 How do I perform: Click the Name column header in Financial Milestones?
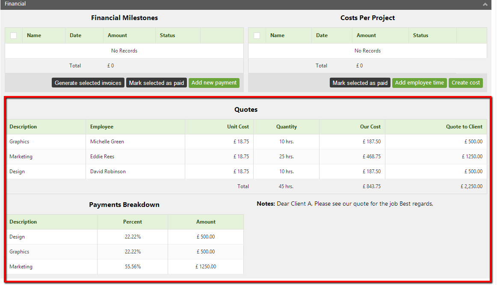pyautogui.click(x=34, y=35)
